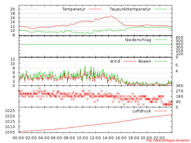Click the Boeen legend label

click(145, 61)
